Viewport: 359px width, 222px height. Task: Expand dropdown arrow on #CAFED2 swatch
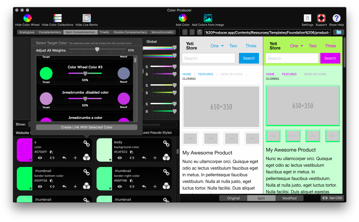tap(110, 160)
